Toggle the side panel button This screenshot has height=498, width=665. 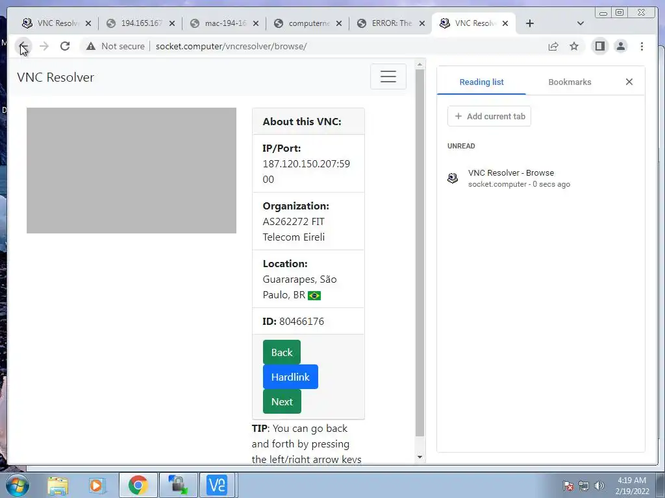pyautogui.click(x=599, y=46)
